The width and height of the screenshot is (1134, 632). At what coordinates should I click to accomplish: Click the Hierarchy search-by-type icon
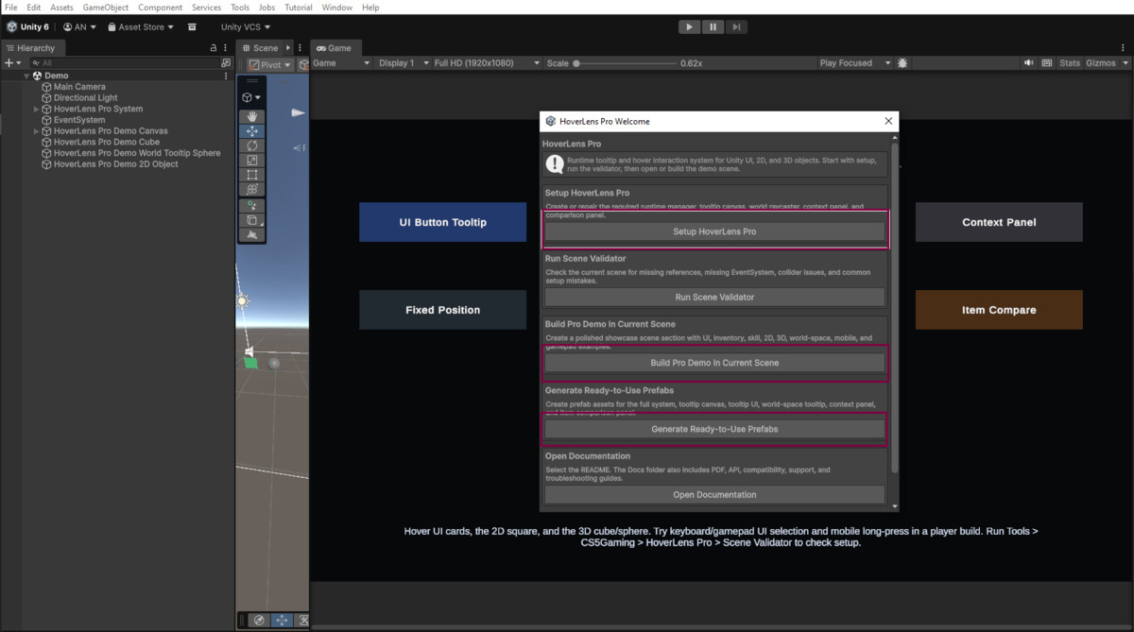pyautogui.click(x=225, y=63)
